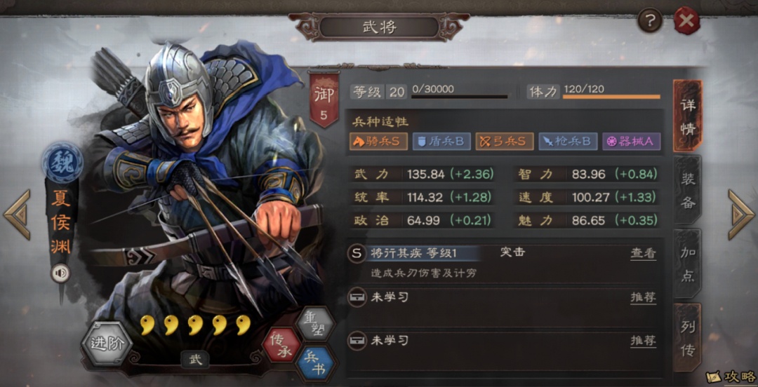Select the 弓兵S troop type
The image size is (758, 387).
coord(505,142)
